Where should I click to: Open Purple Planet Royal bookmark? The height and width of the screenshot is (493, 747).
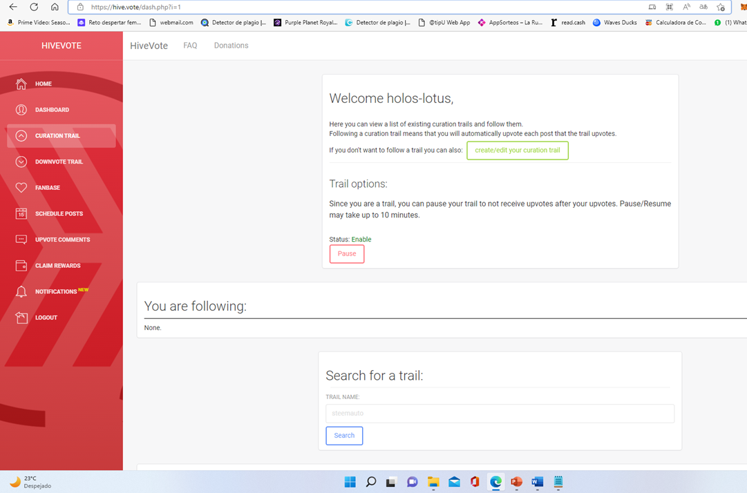pyautogui.click(x=305, y=22)
